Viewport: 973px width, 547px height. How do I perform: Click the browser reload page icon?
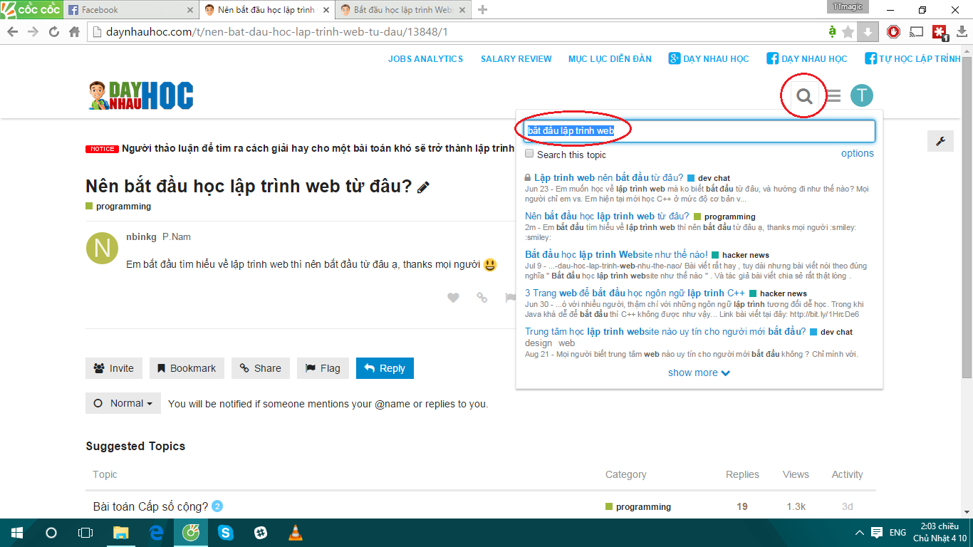[x=54, y=32]
